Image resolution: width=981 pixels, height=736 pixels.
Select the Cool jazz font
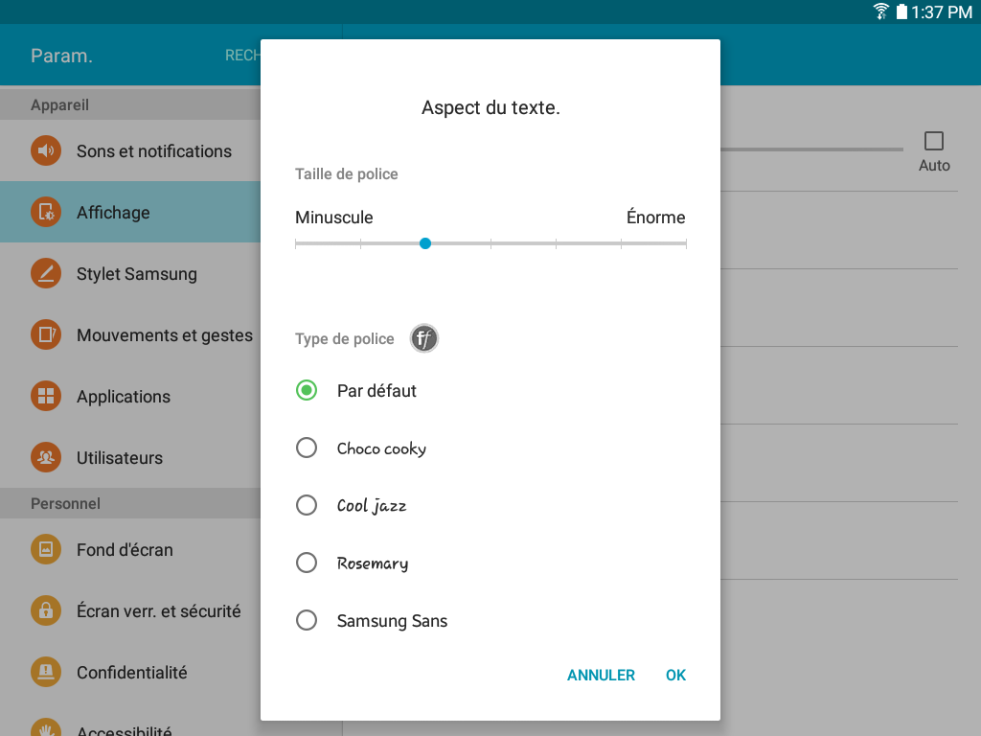pos(351,505)
